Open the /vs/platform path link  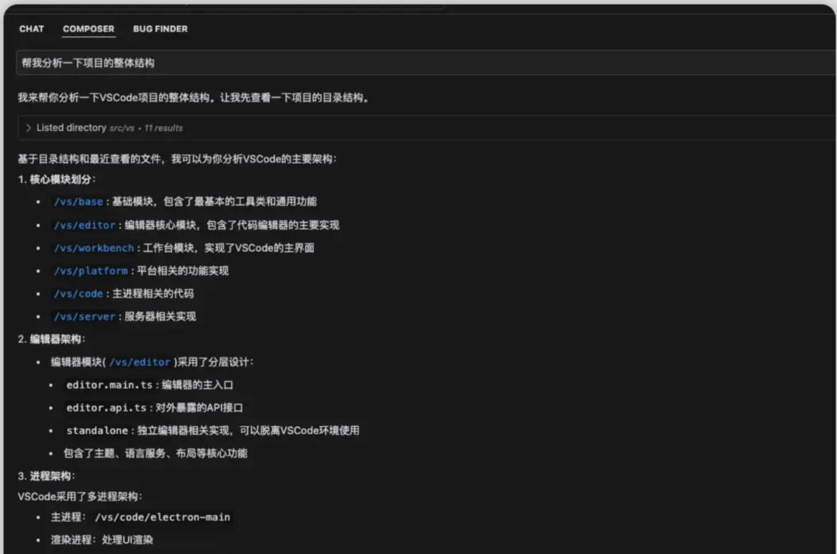[x=91, y=271]
